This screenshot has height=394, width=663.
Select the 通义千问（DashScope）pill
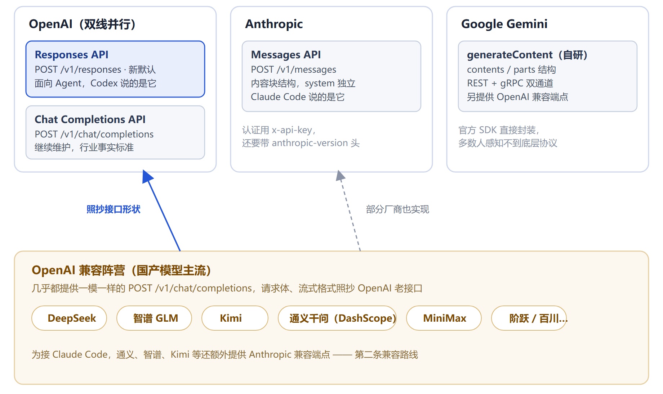[x=337, y=318]
